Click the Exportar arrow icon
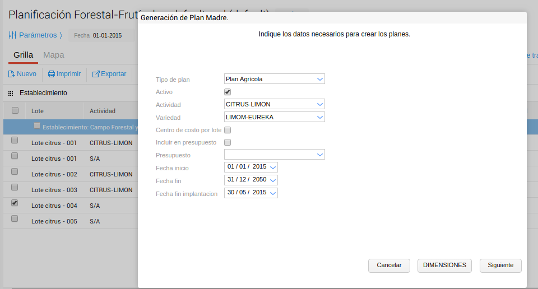The image size is (538, 289). pos(96,74)
